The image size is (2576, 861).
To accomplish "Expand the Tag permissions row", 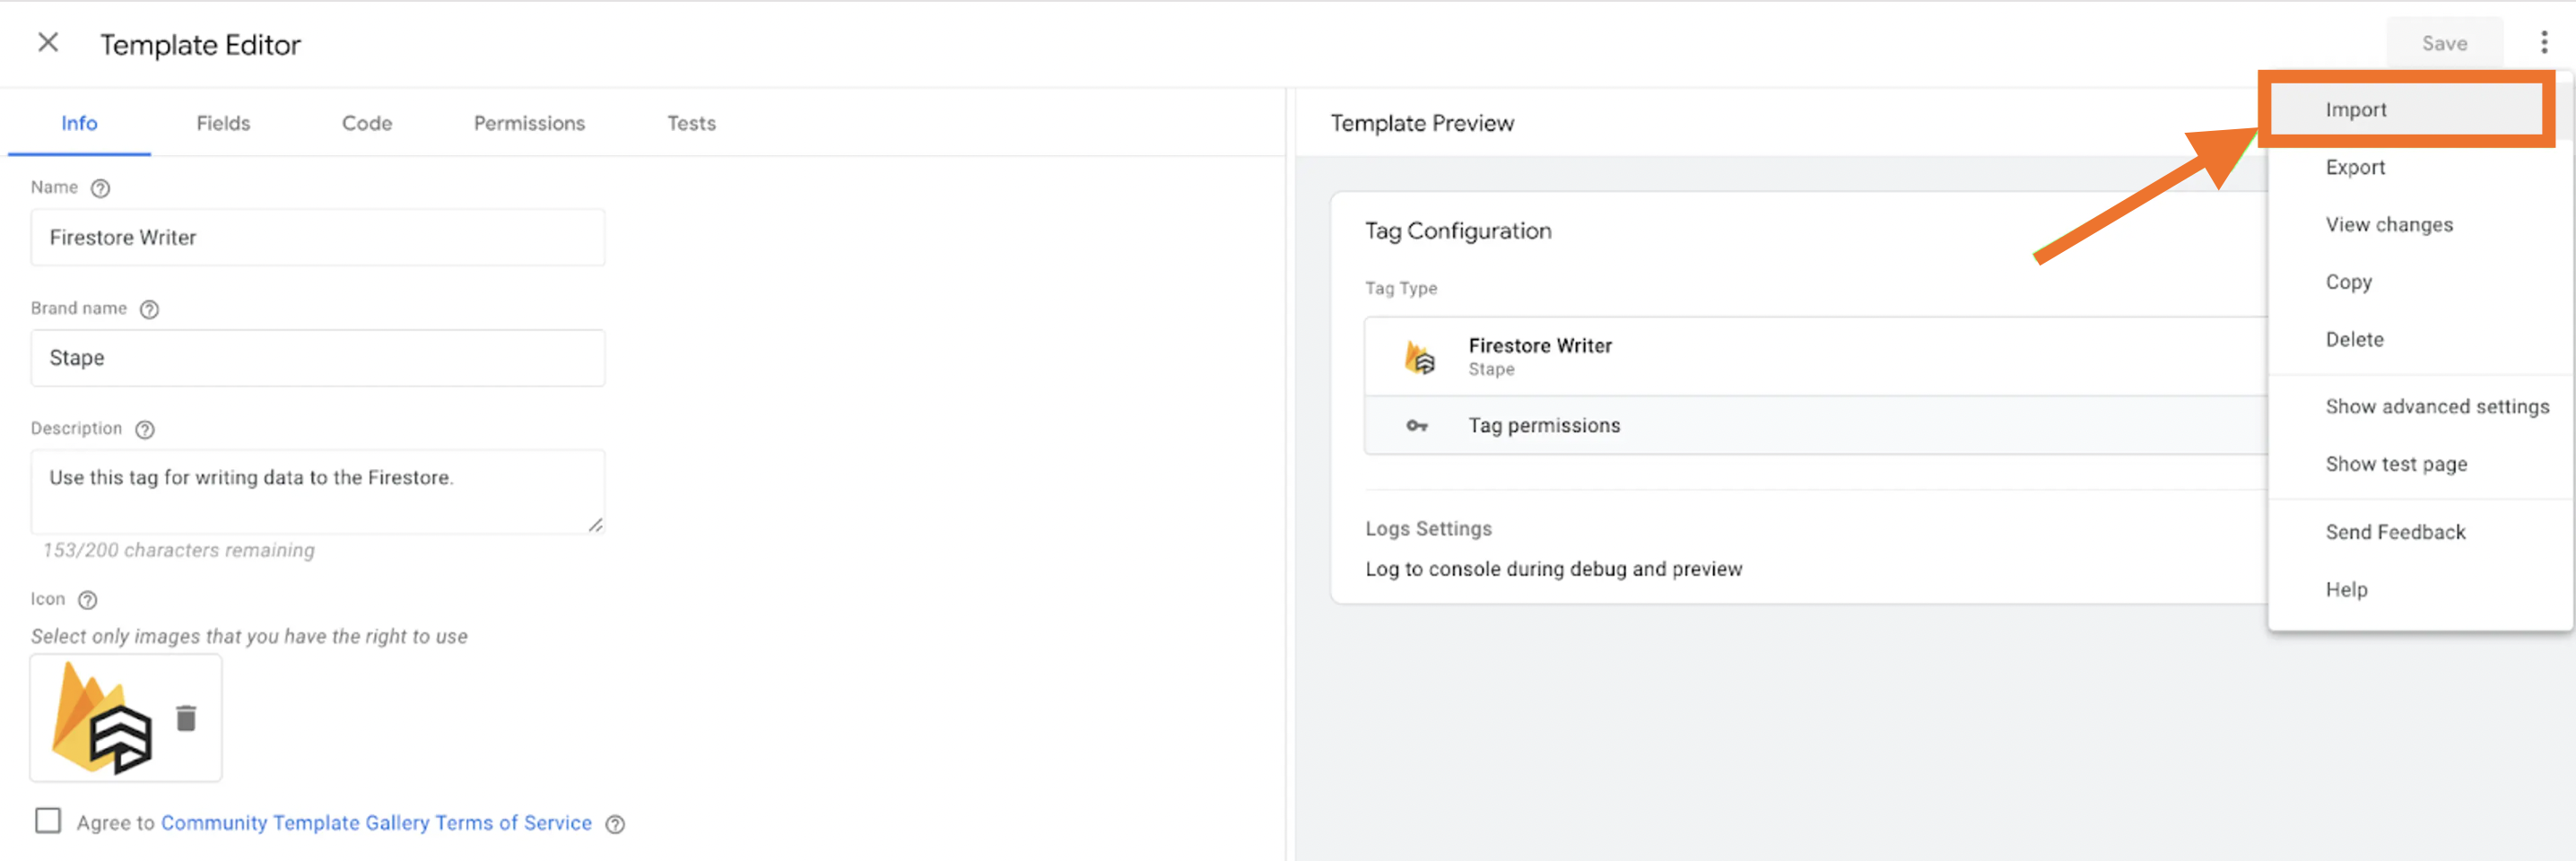I will point(1816,425).
